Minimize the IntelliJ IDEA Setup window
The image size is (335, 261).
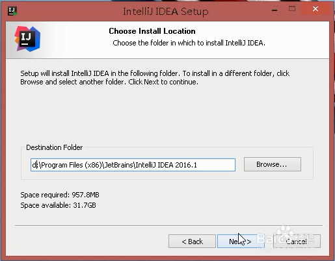[x=275, y=10]
